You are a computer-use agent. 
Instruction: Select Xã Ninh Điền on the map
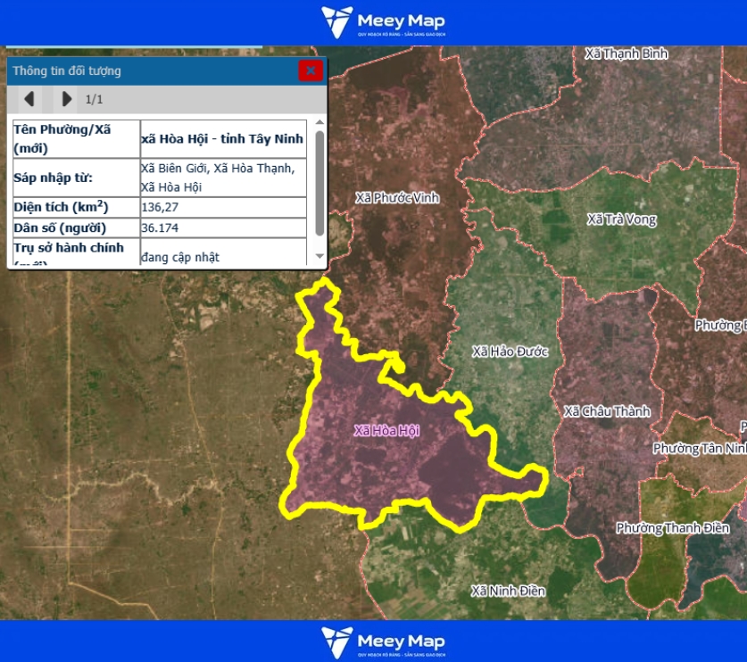pyautogui.click(x=507, y=591)
